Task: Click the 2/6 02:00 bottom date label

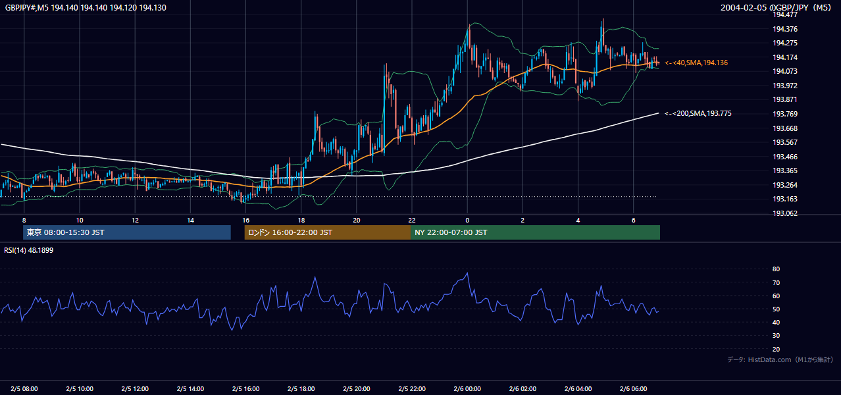Action: pos(522,388)
